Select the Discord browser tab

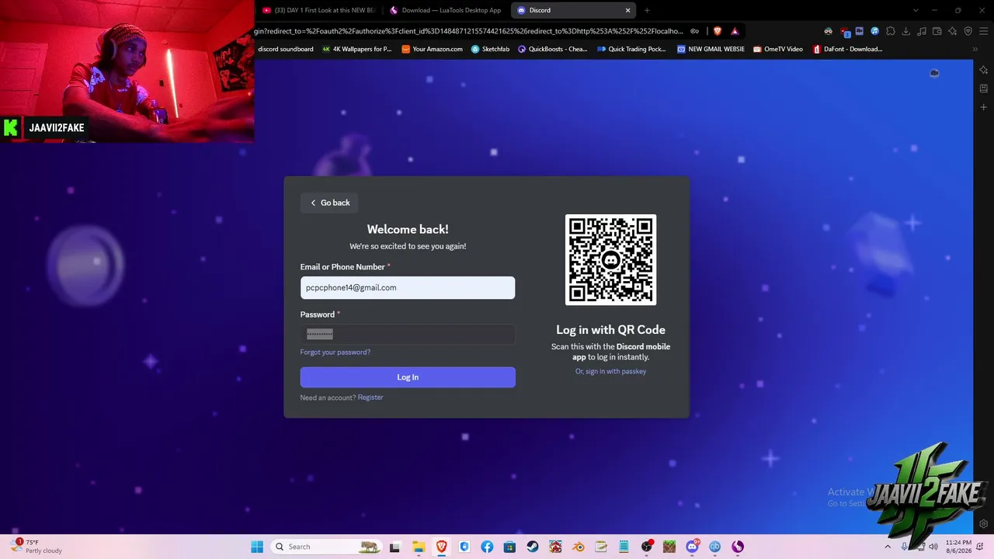[x=574, y=10]
